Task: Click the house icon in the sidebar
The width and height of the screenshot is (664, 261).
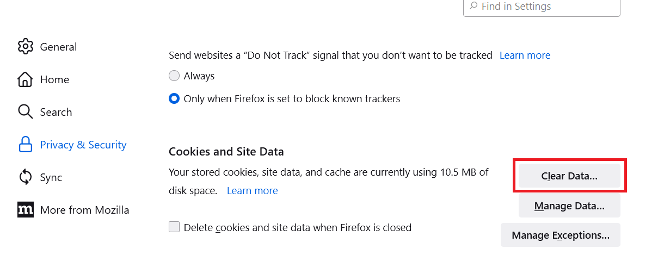Action: (26, 79)
